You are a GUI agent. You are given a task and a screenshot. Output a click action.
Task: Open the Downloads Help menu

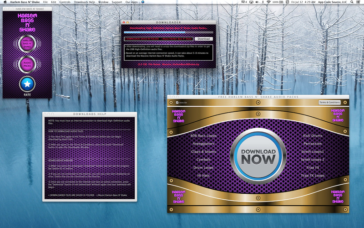84,2
